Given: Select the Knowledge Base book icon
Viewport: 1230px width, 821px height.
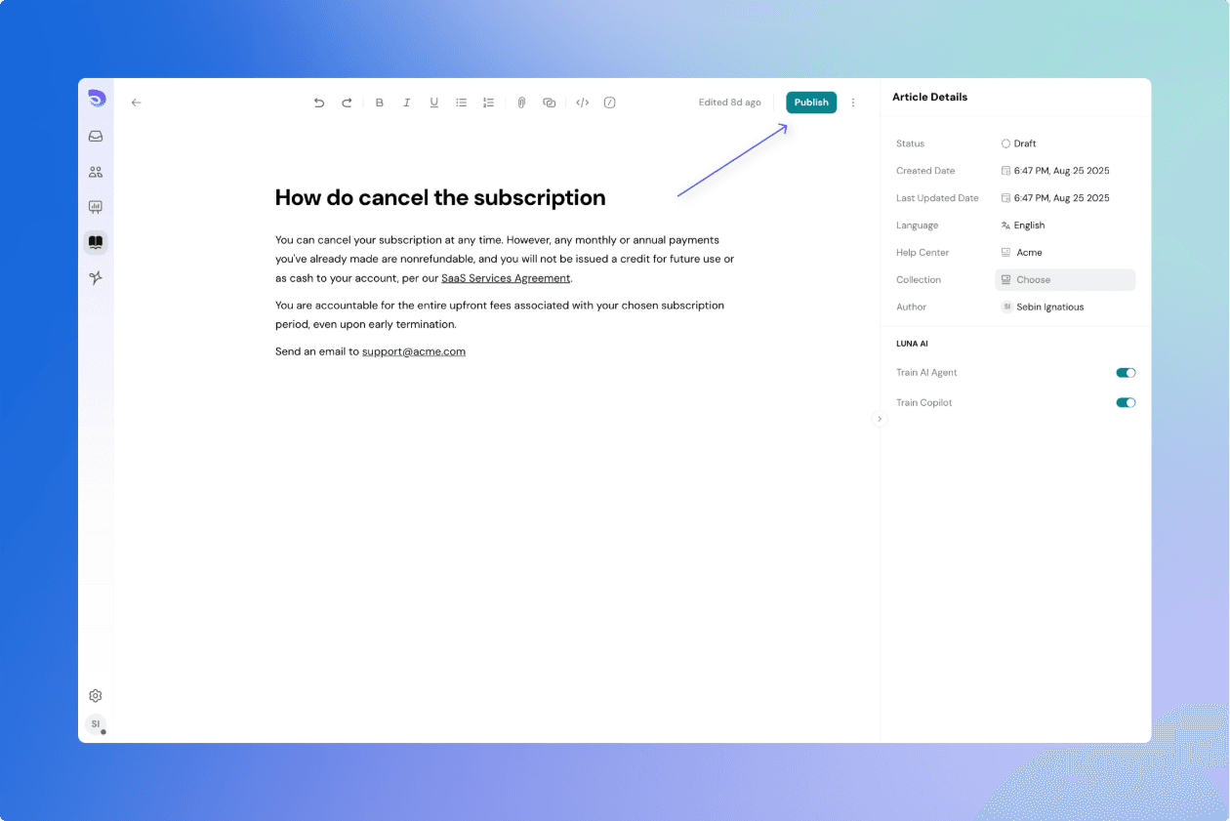Looking at the screenshot, I should tap(95, 241).
